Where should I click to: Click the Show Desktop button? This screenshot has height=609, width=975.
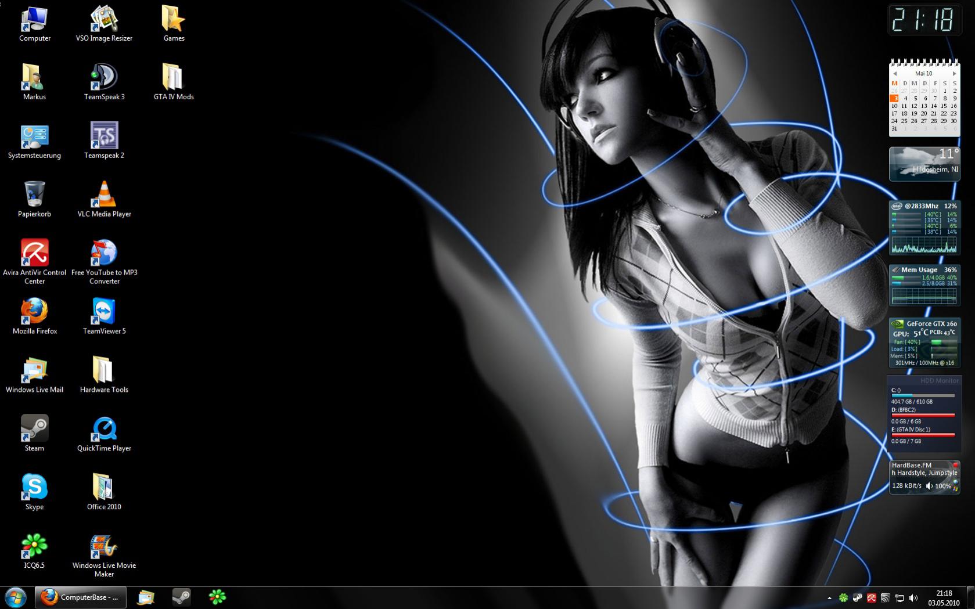coord(970,598)
